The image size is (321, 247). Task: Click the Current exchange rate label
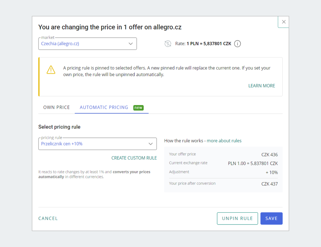coord(188,163)
